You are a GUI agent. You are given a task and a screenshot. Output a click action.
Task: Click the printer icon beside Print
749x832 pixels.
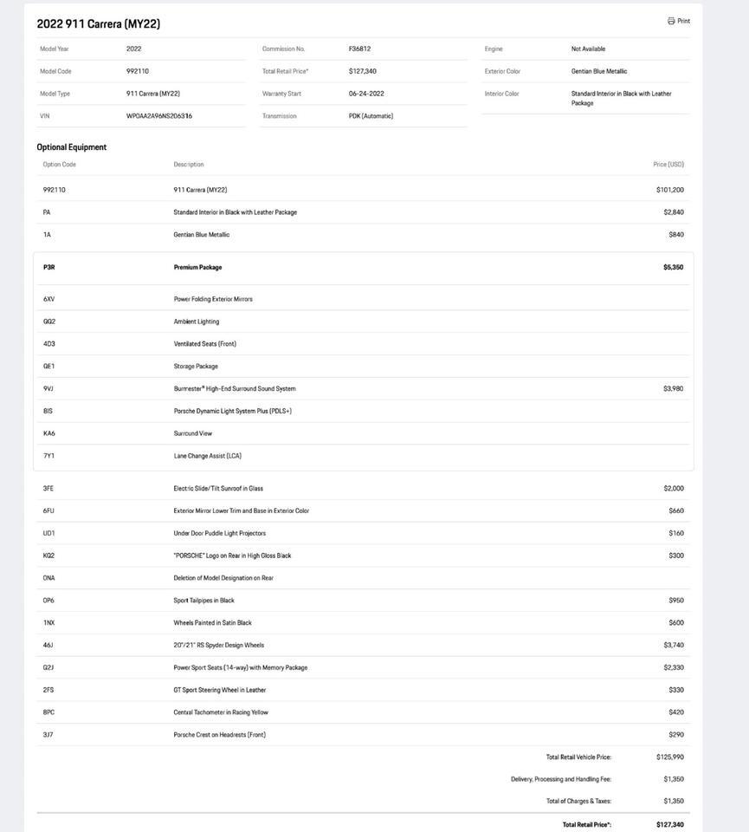coord(671,21)
